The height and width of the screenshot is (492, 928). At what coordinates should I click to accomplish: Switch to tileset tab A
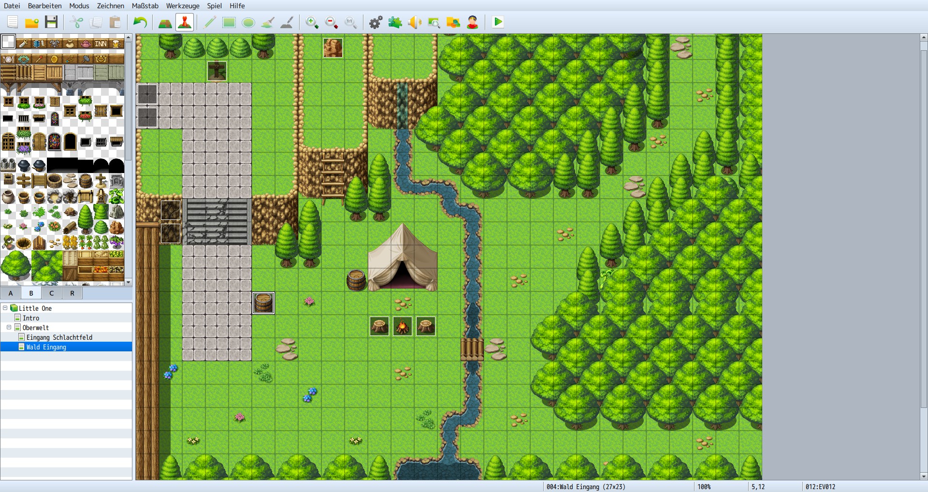pos(10,293)
